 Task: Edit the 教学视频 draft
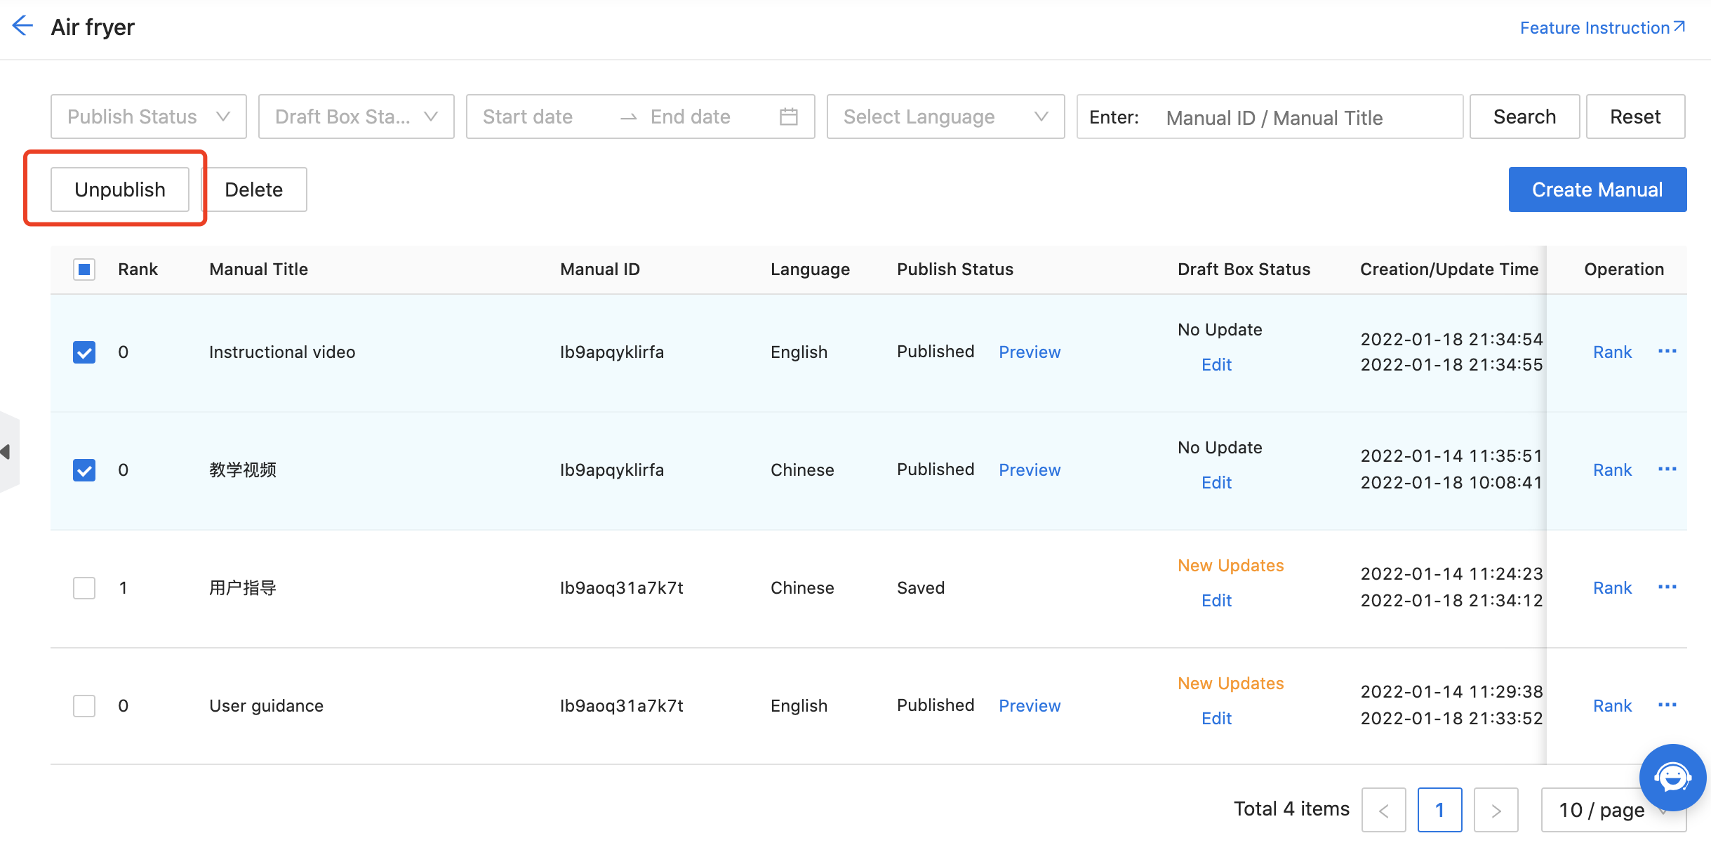(x=1216, y=482)
